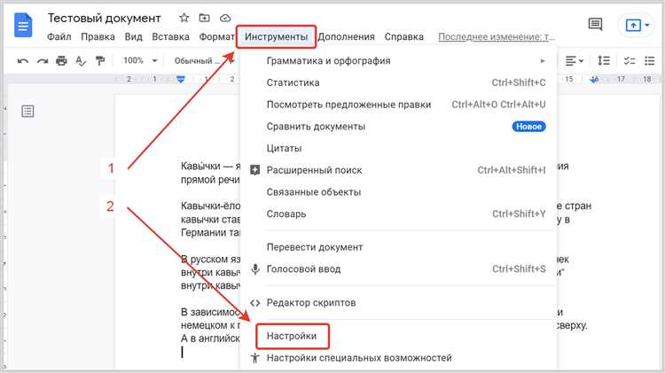Open the Справка menu

click(403, 37)
